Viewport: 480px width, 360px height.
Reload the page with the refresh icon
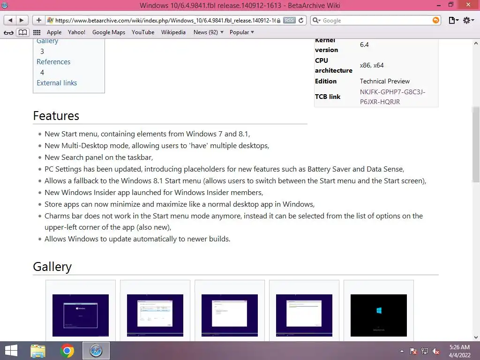(301, 20)
